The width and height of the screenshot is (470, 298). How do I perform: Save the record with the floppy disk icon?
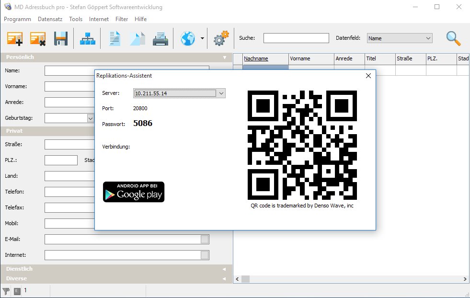point(61,38)
